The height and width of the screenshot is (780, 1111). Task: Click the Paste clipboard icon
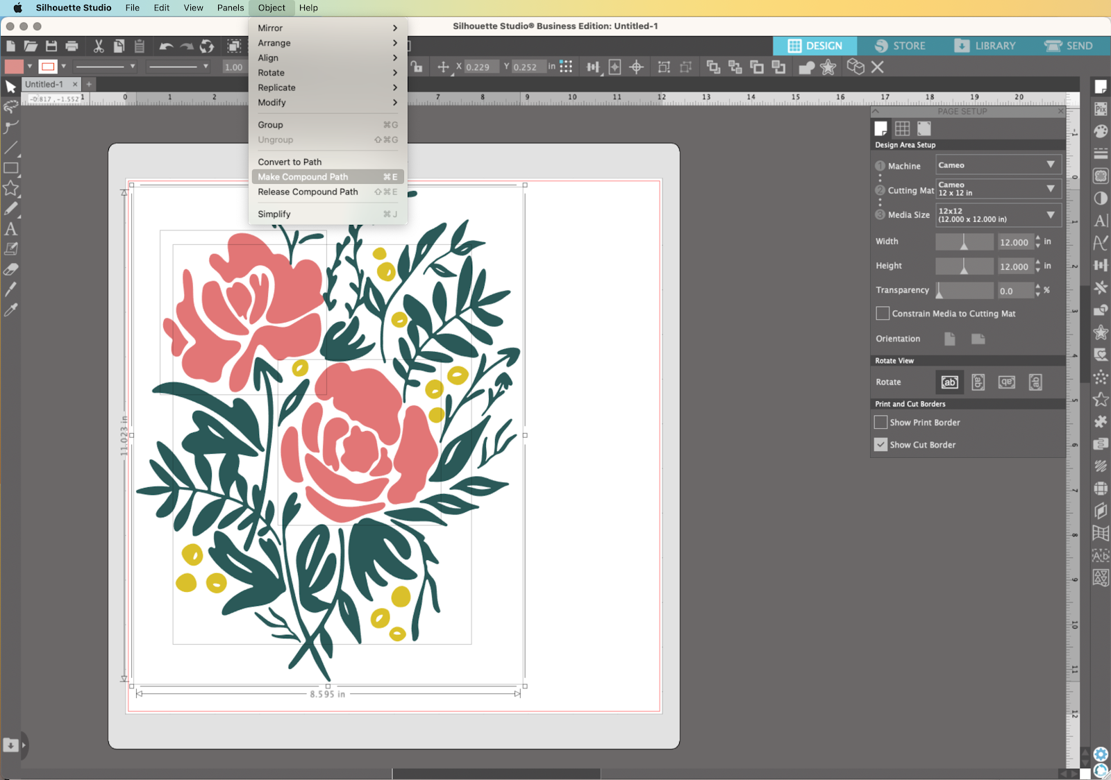click(x=140, y=46)
